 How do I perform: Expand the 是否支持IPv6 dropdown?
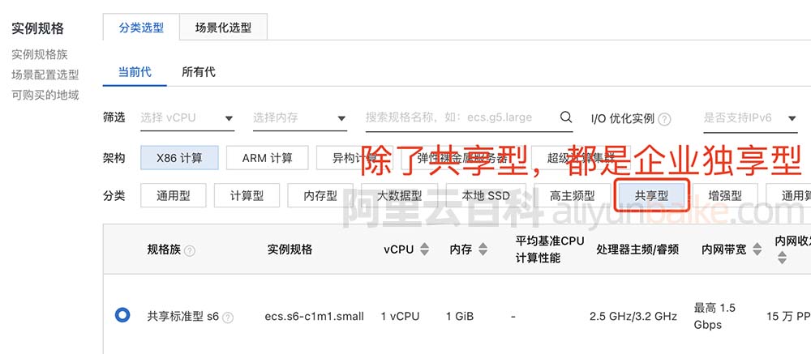pyautogui.click(x=750, y=117)
